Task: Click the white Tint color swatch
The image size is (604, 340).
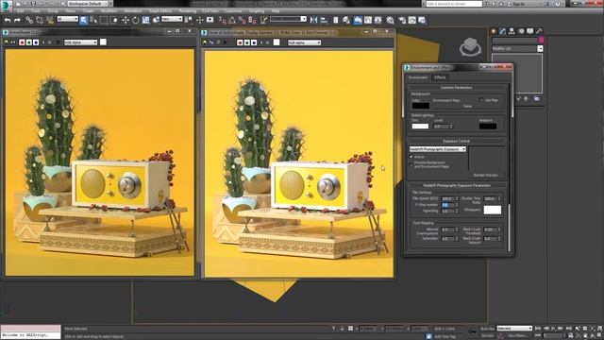Action: click(x=420, y=126)
